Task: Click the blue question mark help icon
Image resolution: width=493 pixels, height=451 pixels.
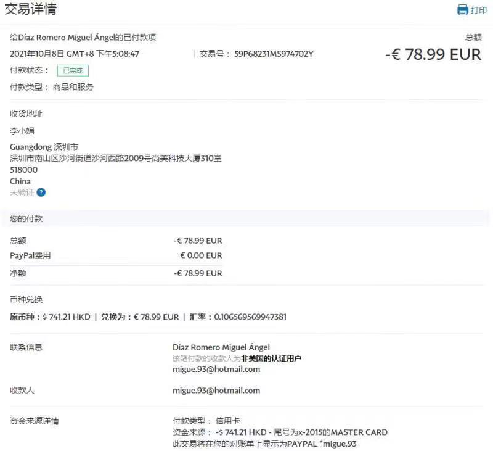Action: pyautogui.click(x=41, y=192)
